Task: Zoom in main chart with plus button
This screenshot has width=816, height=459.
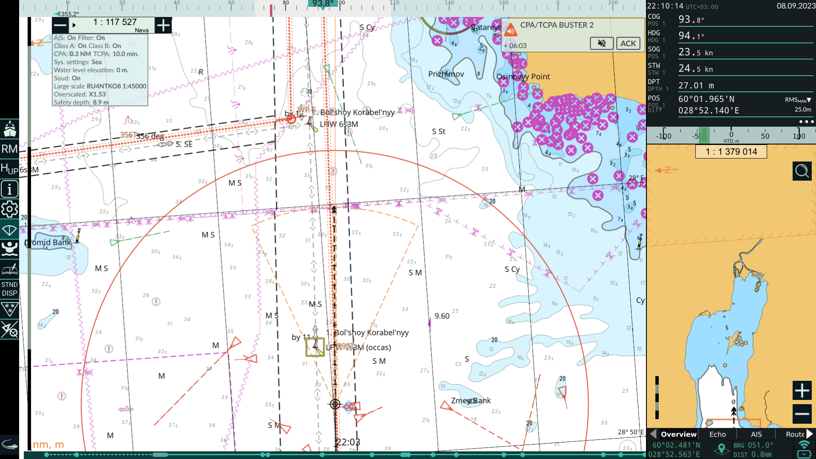Action: (163, 25)
